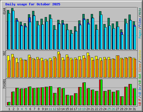Image resolution: width=143 pixels, height=112 pixels.
Task: Select day 31 on the date axis
Action: (134, 109)
